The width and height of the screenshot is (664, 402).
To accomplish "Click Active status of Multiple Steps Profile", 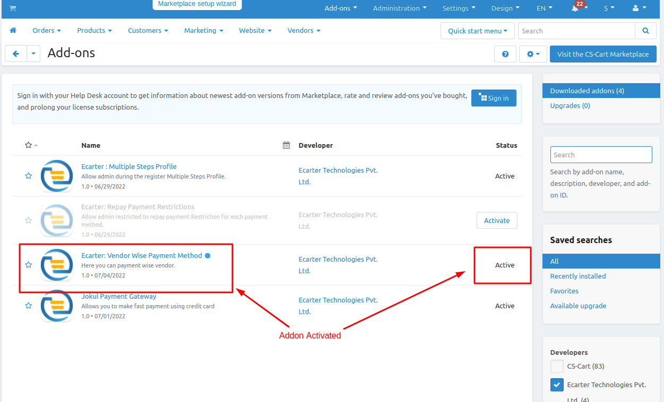I will (505, 176).
